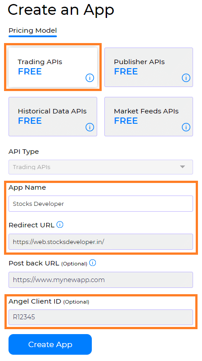Select the Publisher APIs pricing card
Screen dimensions: 202x361
click(x=149, y=67)
